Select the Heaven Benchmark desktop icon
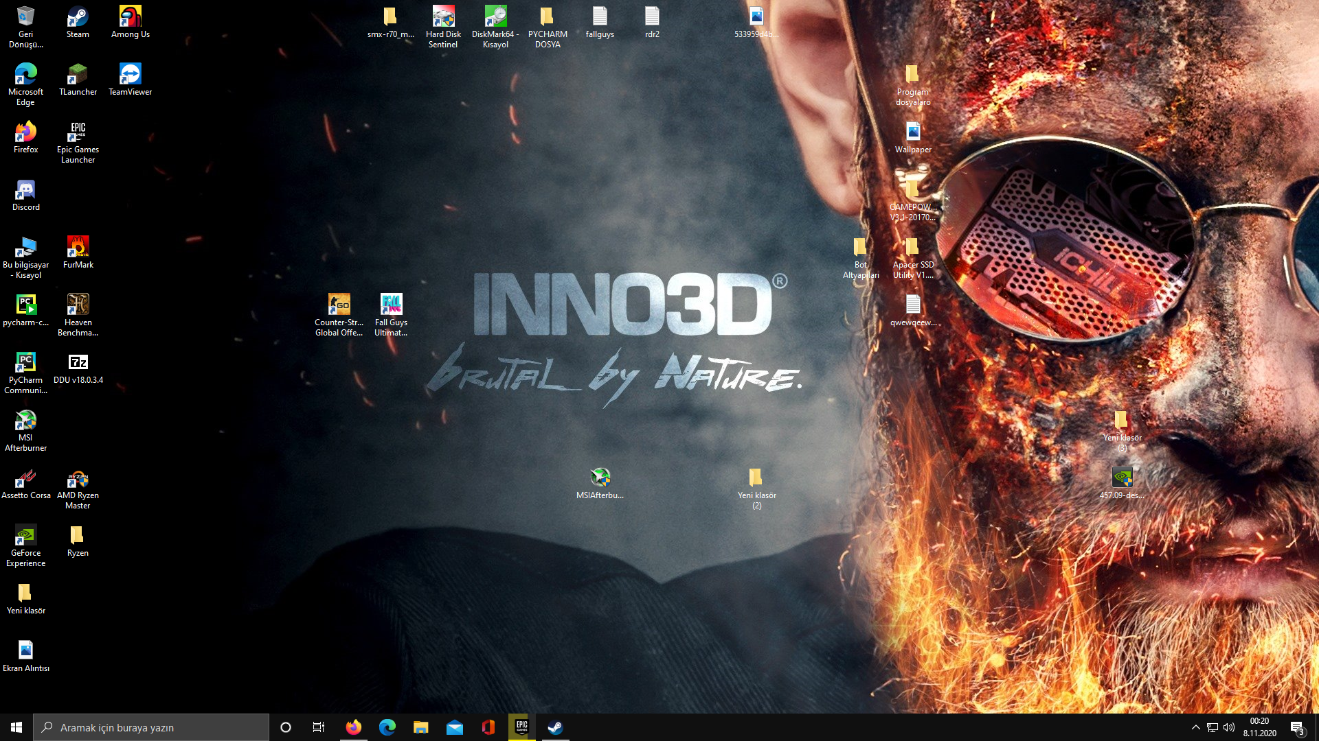The height and width of the screenshot is (741, 1319). [x=78, y=315]
